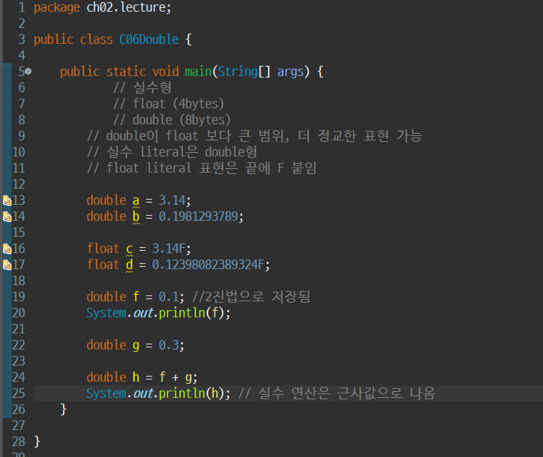Viewport: 543px width, 457px height.
Task: Click comment '실수 literal은 double형'
Action: [172, 152]
